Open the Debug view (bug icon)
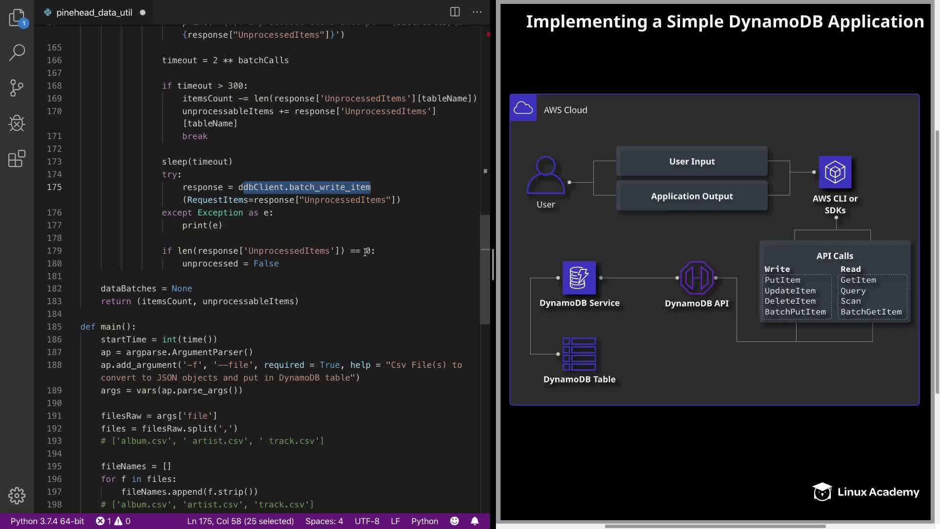The image size is (940, 529). [17, 123]
